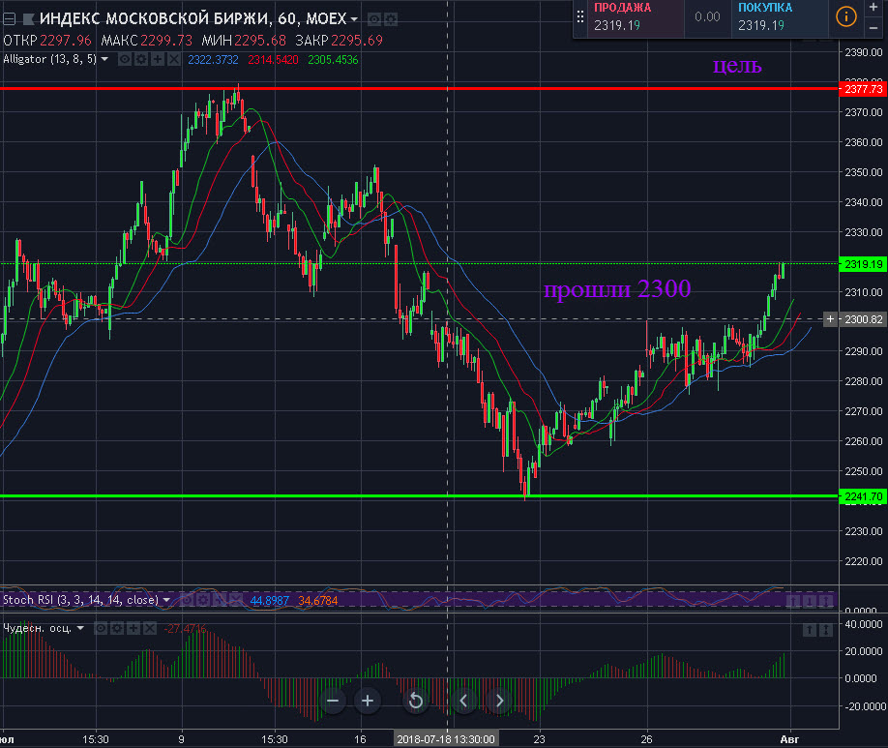Image resolution: width=888 pixels, height=748 pixels.
Task: Click the ПОКУПКА buy button at 2319.19
Action: tap(780, 17)
